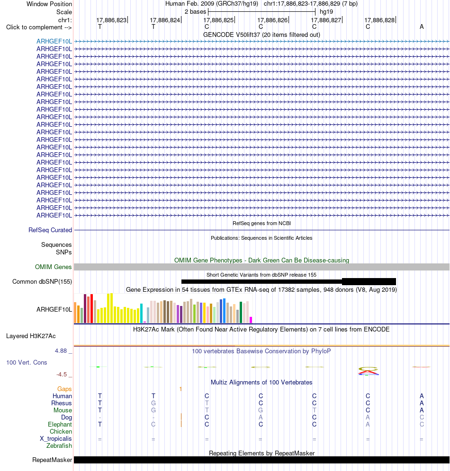Click the base 'A' in the ruler sequence
The height and width of the screenshot is (471, 450).
tap(422, 27)
